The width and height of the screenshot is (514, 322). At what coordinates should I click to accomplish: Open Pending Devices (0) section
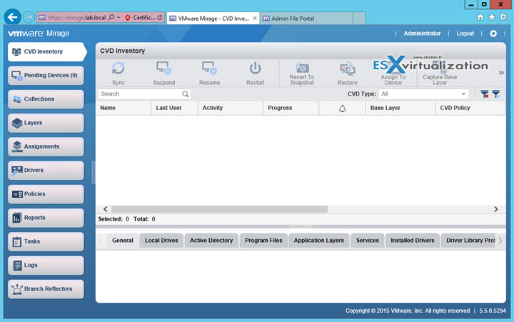click(x=46, y=76)
